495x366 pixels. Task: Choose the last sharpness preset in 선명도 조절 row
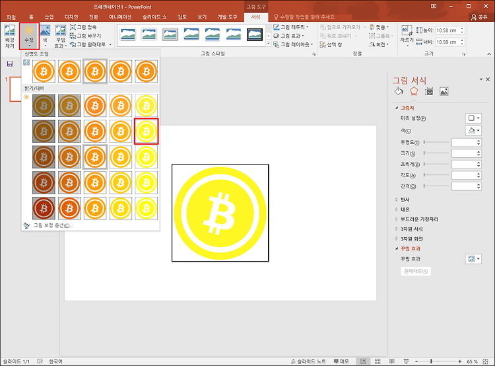(x=146, y=71)
